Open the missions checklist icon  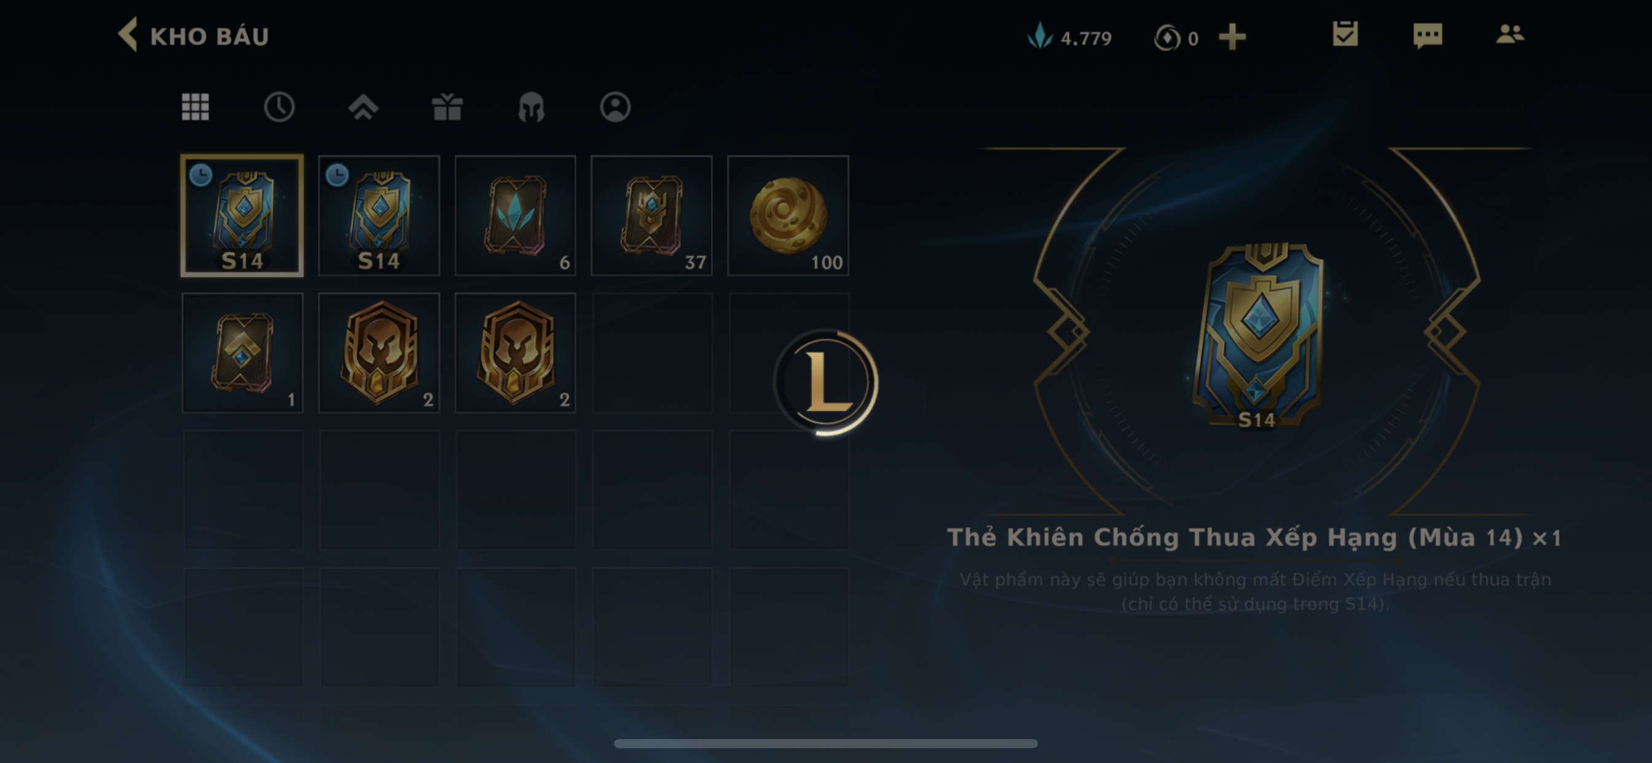click(1345, 34)
